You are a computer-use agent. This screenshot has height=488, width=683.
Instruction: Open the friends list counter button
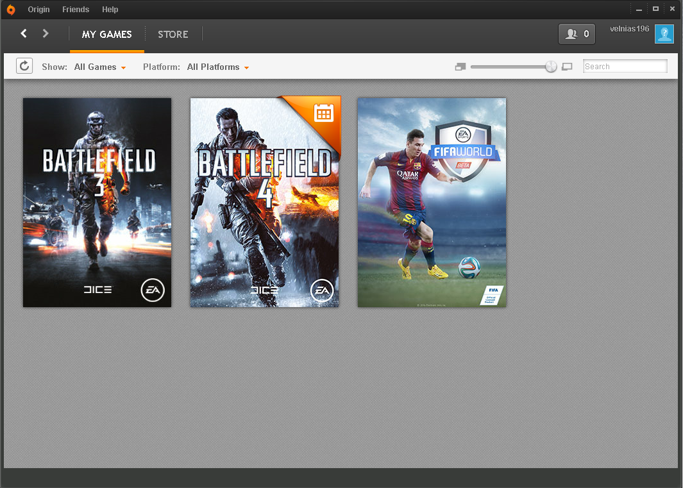point(577,34)
